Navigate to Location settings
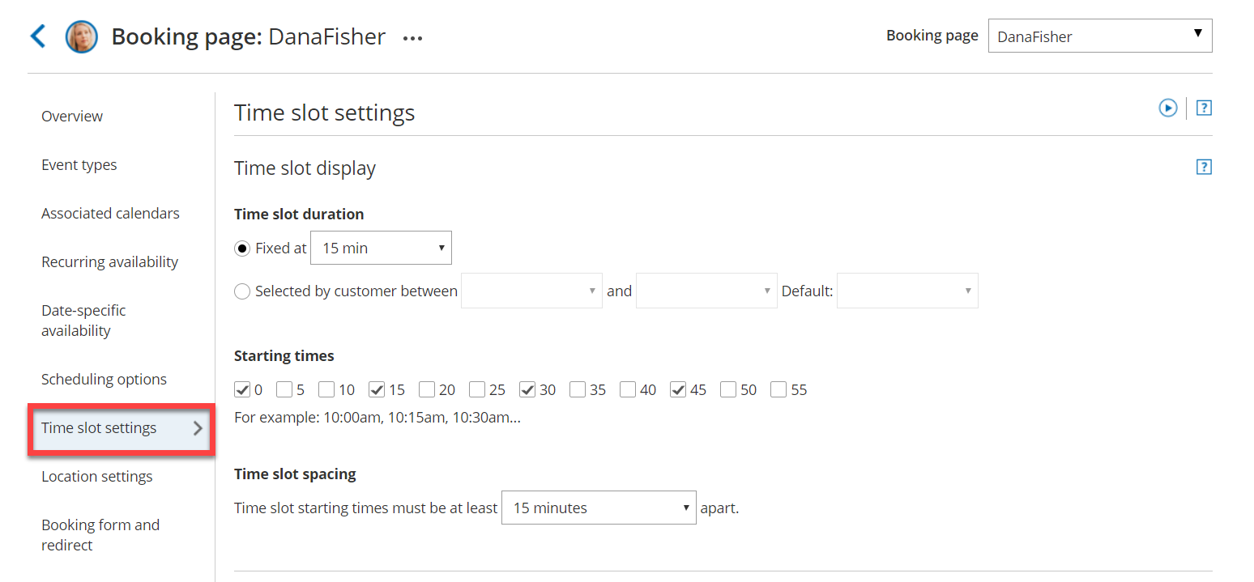 point(97,477)
